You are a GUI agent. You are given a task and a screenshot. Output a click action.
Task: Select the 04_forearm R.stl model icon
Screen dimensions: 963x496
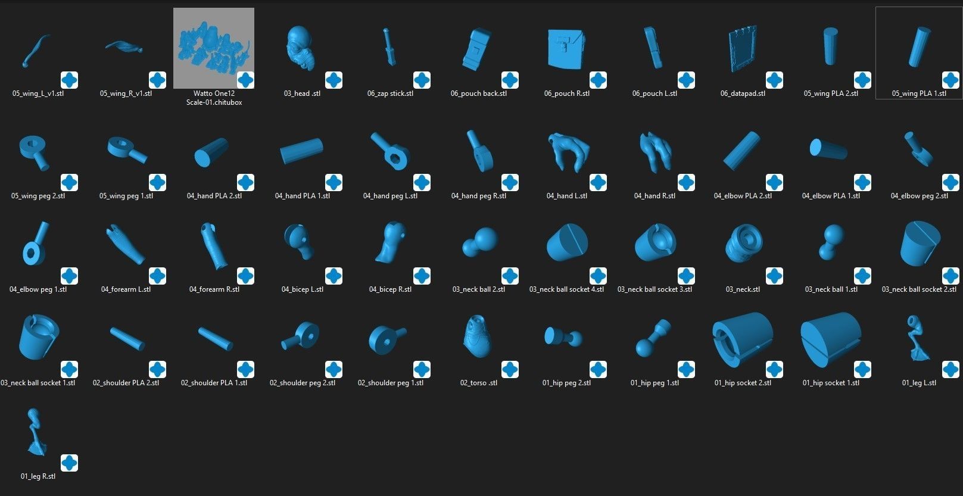214,245
